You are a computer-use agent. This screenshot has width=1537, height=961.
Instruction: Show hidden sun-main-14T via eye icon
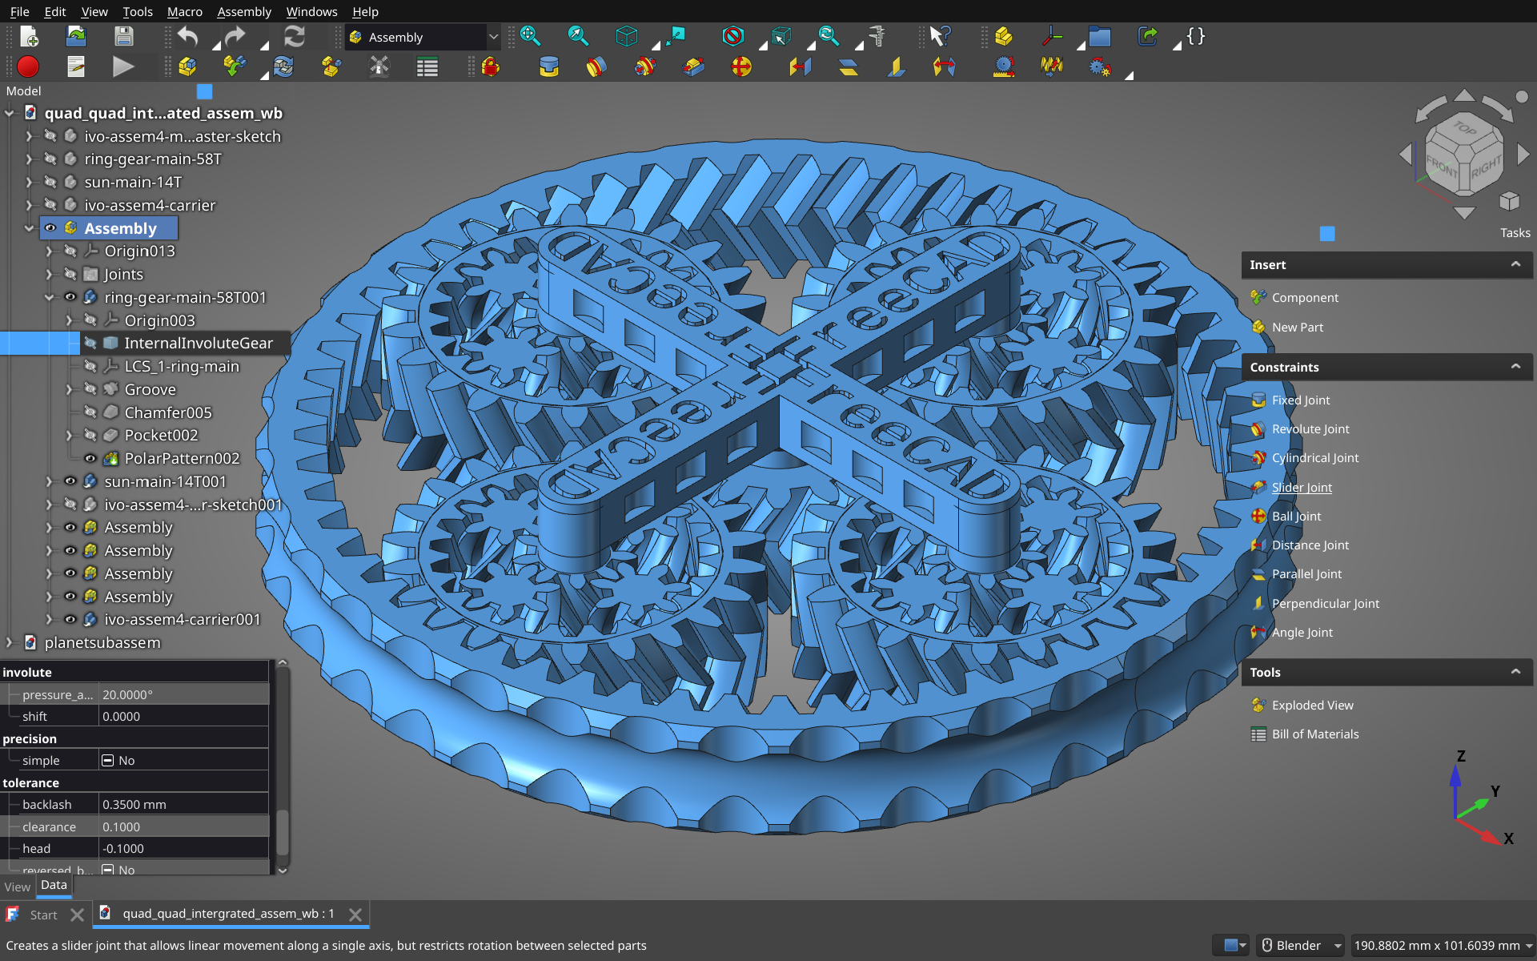(x=50, y=182)
